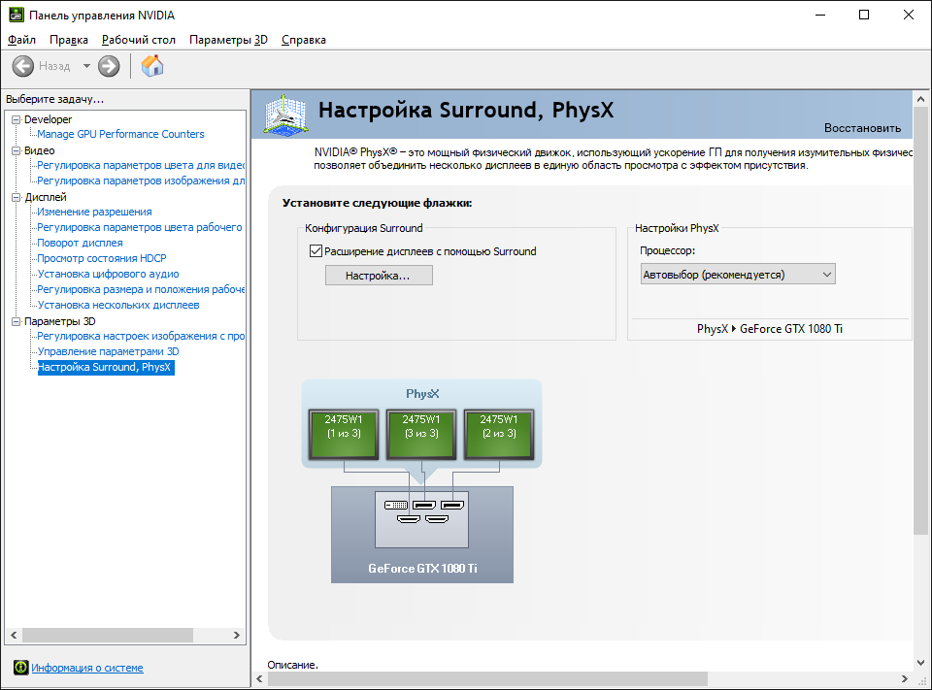Image resolution: width=932 pixels, height=690 pixels.
Task: Click the Настройка... button
Action: pos(379,276)
